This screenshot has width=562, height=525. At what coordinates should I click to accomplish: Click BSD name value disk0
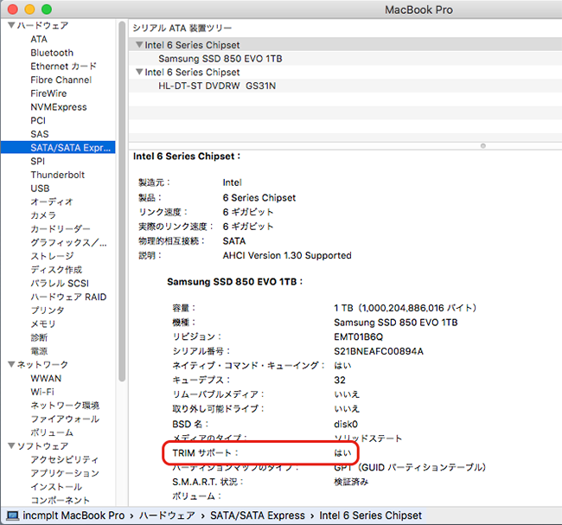[346, 424]
